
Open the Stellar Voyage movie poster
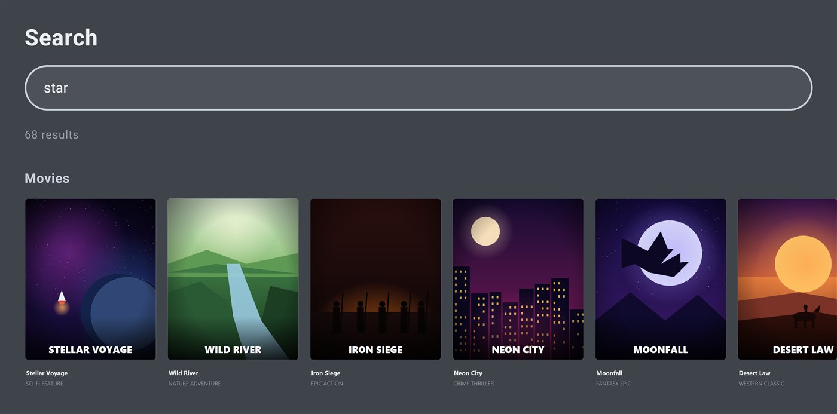[90, 279]
